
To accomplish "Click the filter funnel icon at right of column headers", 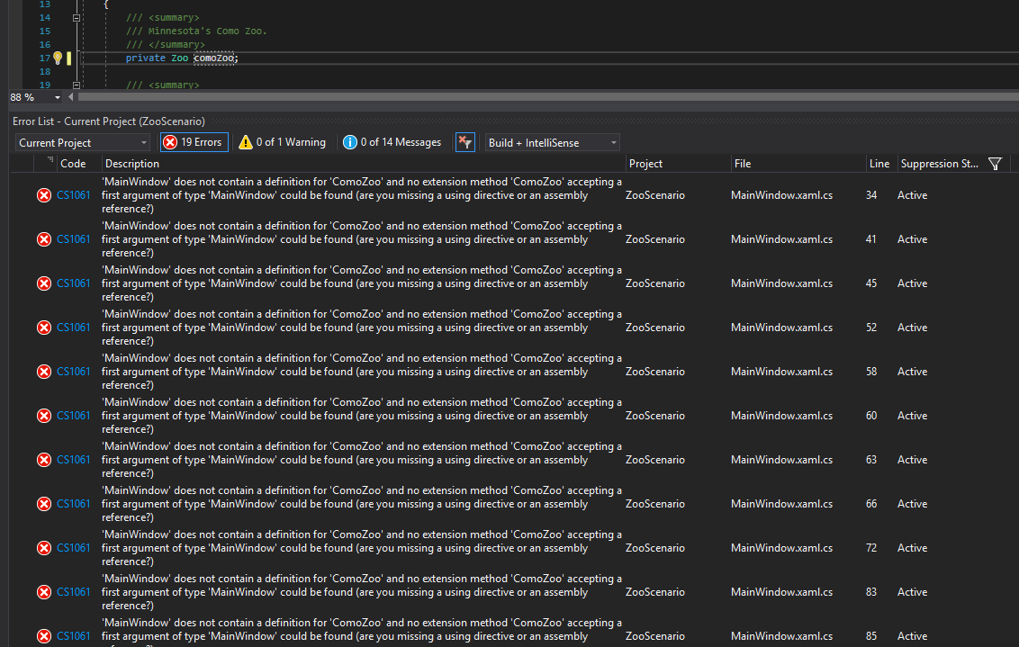I will coord(995,164).
